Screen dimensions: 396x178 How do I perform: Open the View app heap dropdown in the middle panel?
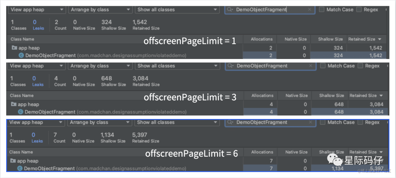point(36,66)
